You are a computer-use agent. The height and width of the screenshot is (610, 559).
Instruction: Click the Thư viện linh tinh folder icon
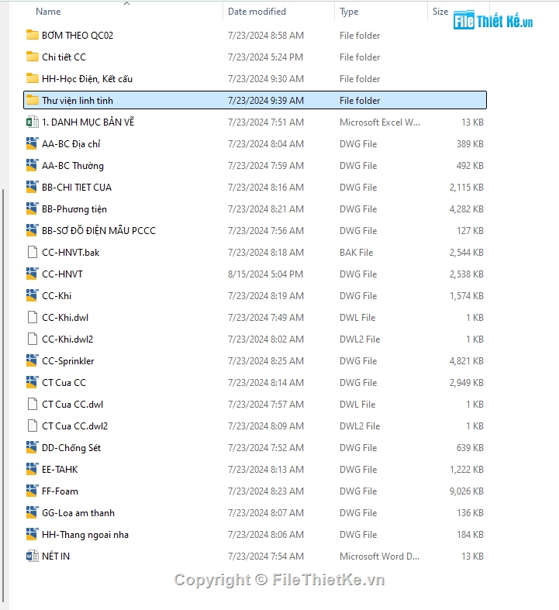pyautogui.click(x=33, y=100)
